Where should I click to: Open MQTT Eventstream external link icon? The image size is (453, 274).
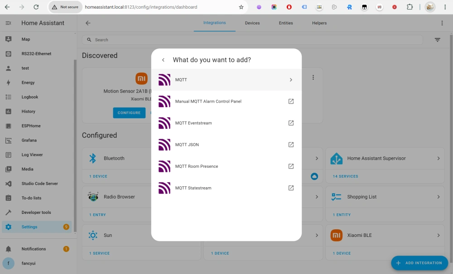(x=291, y=123)
